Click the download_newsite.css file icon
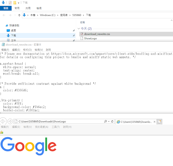This screenshot has height=166, width=173. point(82,34)
